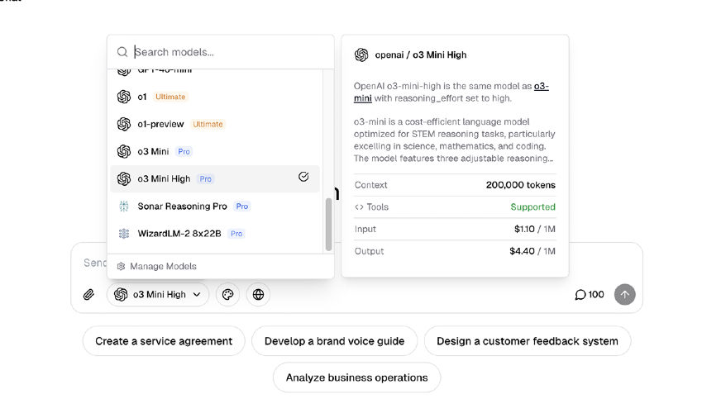The image size is (702, 413).
Task: Click the search magnifier icon in model list
Action: point(122,52)
